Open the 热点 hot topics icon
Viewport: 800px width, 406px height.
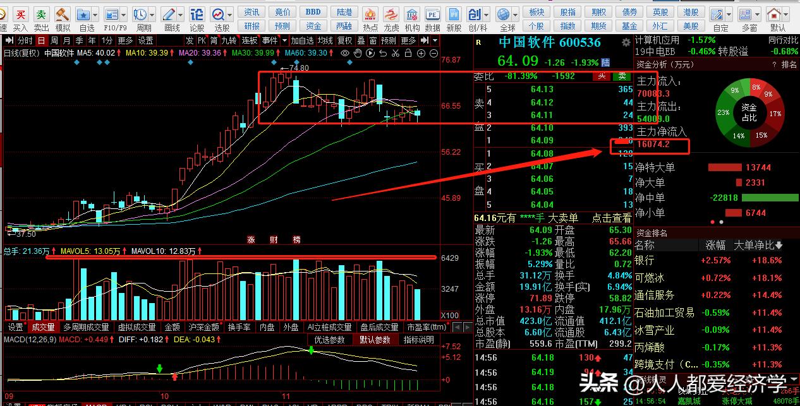click(371, 14)
